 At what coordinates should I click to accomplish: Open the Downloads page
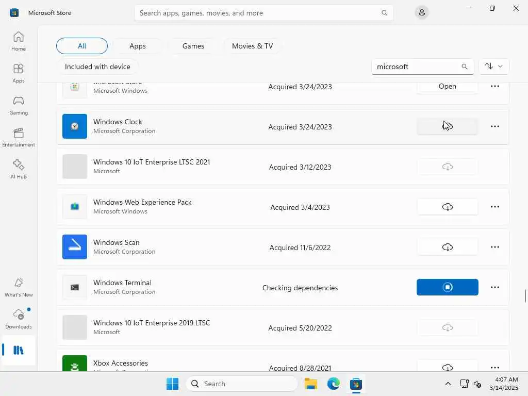pyautogui.click(x=19, y=319)
